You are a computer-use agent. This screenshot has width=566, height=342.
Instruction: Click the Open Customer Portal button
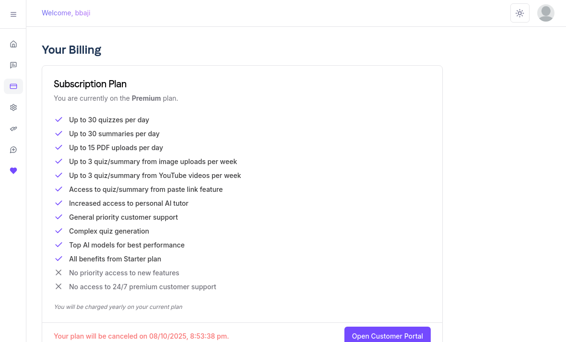coord(387,336)
